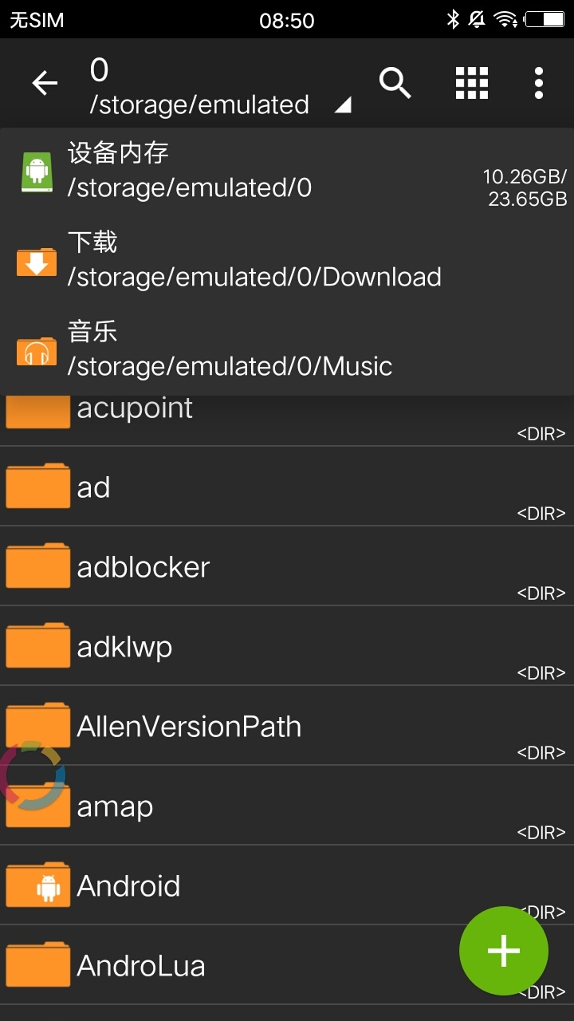This screenshot has height=1021, width=574.
Task: Tap the Download folder arrow icon
Action: coord(37,262)
